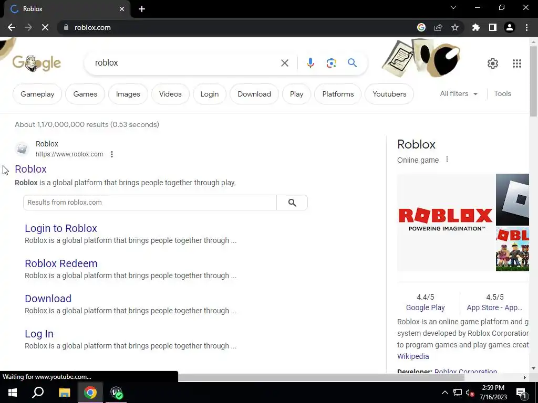
Task: Open the Tools options
Action: [502, 93]
